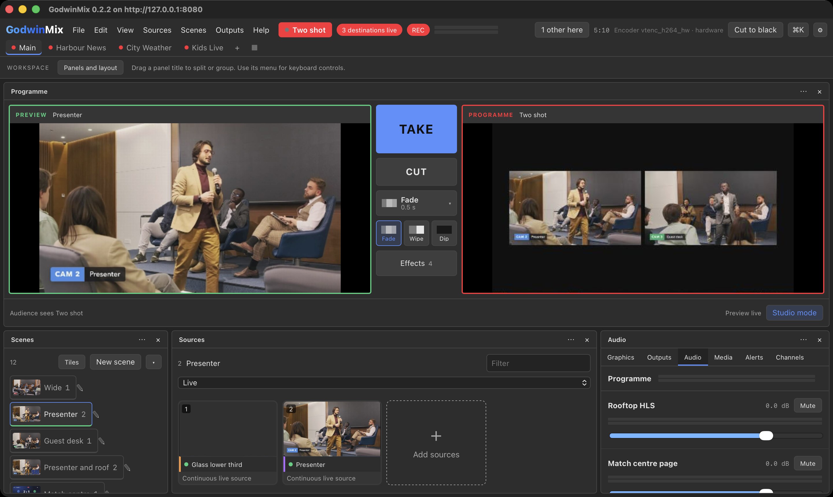Image resolution: width=833 pixels, height=497 pixels.
Task: Open Audio panel ellipsis menu
Action: click(x=803, y=340)
